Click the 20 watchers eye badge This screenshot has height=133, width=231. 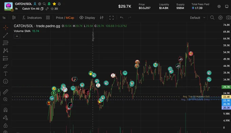pyautogui.click(x=54, y=9)
